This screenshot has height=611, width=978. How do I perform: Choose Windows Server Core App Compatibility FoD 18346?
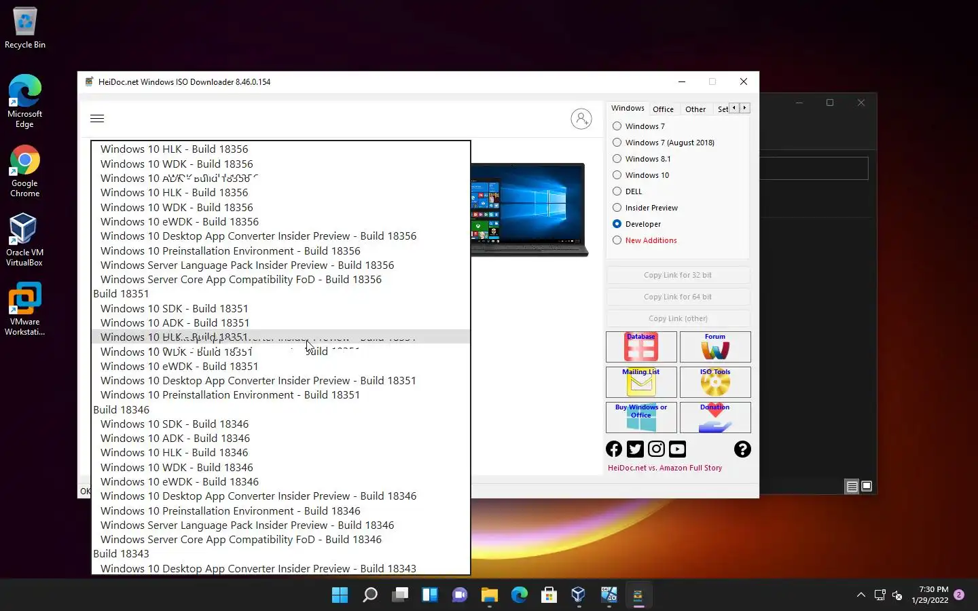(x=280, y=540)
